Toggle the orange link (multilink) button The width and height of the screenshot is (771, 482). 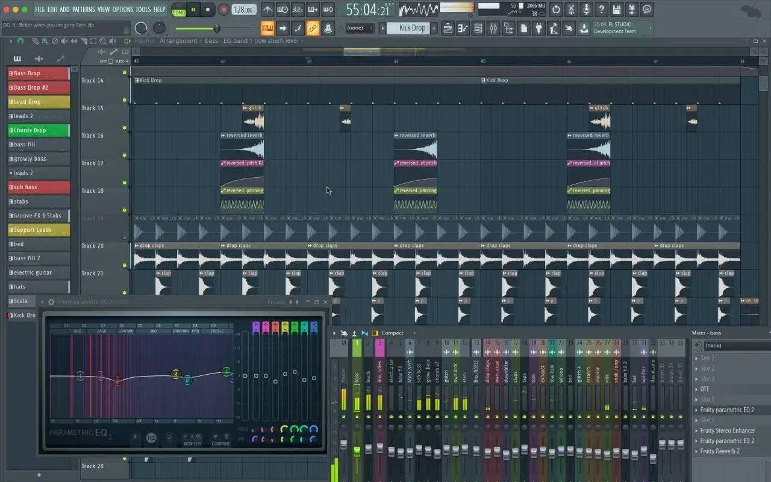pyautogui.click(x=313, y=28)
